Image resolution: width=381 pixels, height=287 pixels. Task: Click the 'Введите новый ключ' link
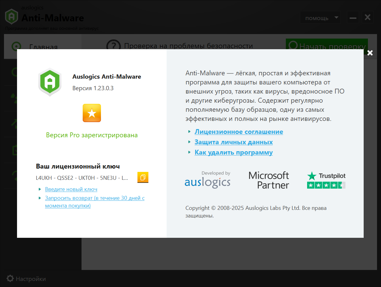(x=71, y=189)
